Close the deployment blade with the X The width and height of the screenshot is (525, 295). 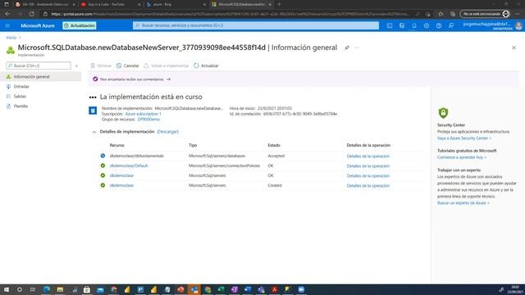pos(514,48)
